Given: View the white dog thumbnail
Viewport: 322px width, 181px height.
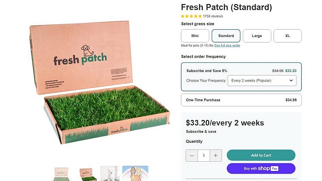Looking at the screenshot, I should tap(109, 174).
